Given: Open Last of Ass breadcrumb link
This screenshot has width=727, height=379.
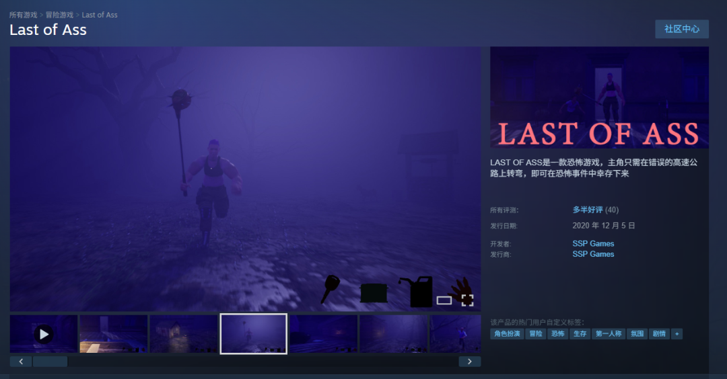Looking at the screenshot, I should click(100, 15).
